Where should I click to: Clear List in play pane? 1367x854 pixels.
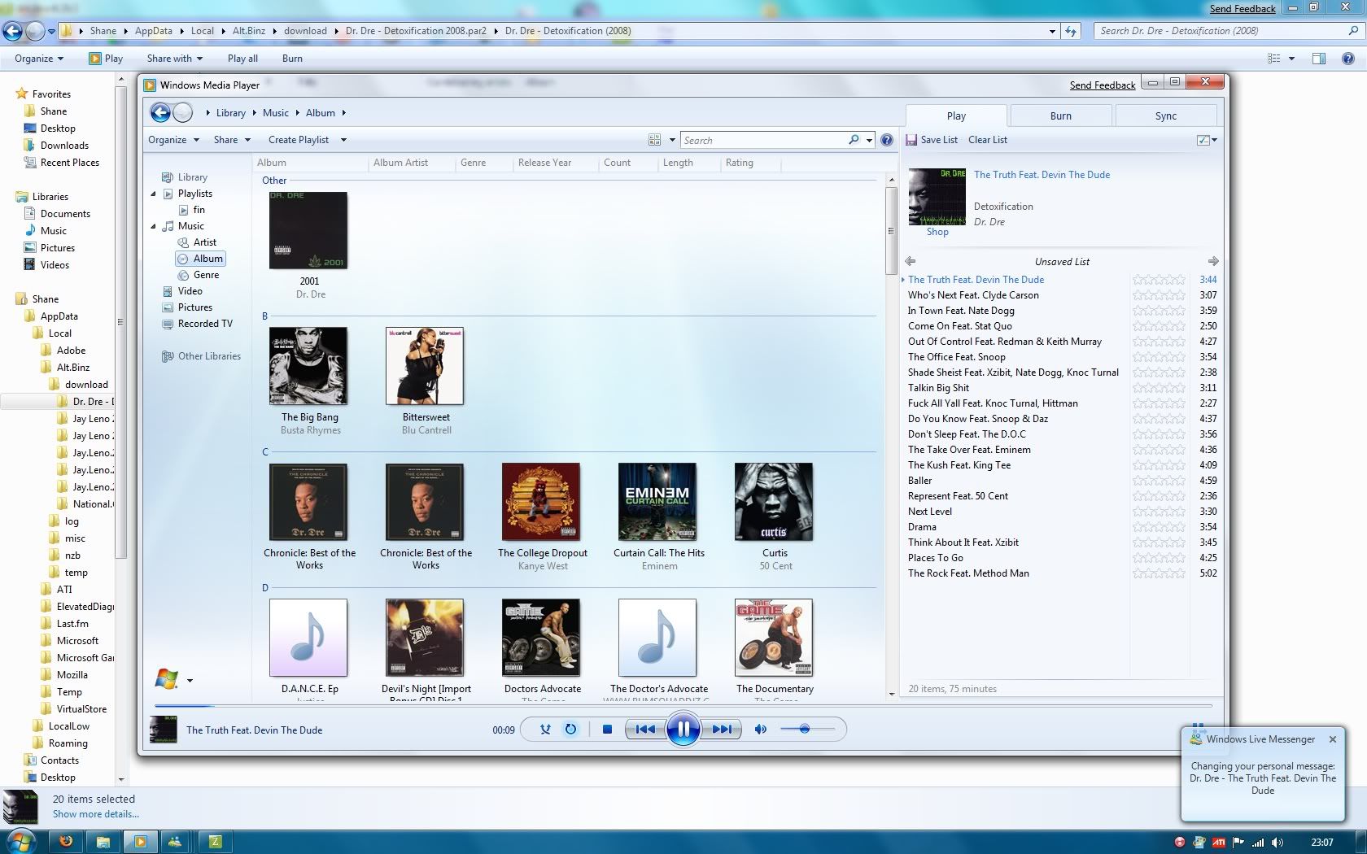coord(988,140)
